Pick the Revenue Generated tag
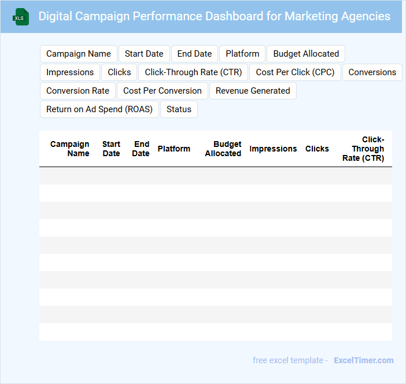 253,91
